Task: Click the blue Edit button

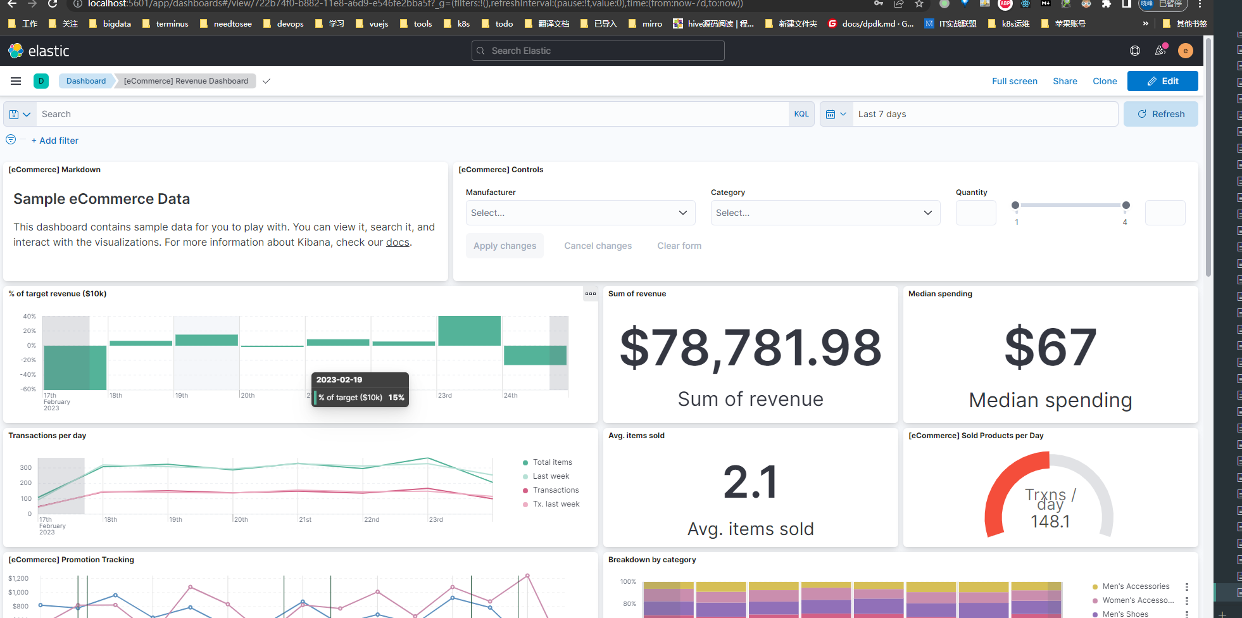Action: [x=1162, y=81]
